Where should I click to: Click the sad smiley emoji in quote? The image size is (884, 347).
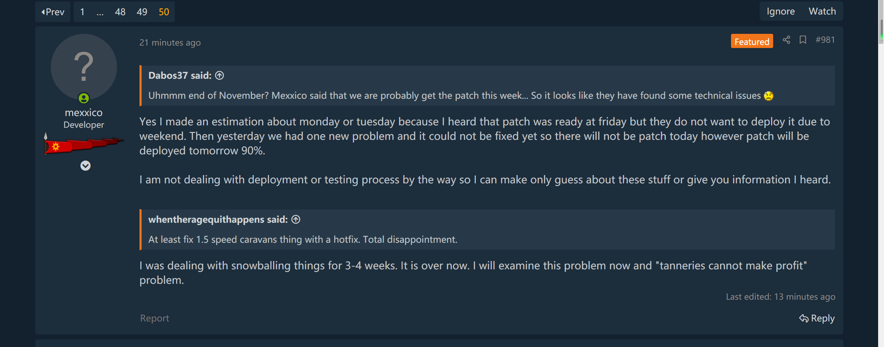[x=769, y=96]
